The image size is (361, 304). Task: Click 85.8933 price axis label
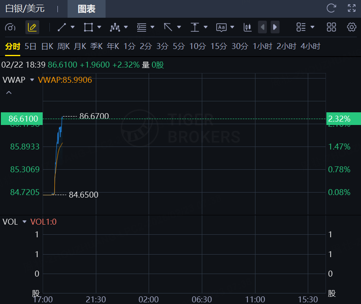(x=25, y=147)
